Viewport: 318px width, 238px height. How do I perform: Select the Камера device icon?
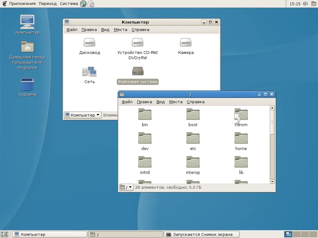[186, 42]
